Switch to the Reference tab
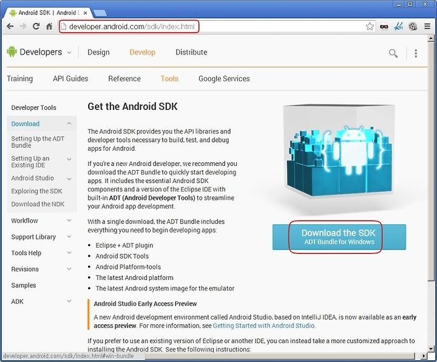Viewport: 437px width, 362px height. 124,78
